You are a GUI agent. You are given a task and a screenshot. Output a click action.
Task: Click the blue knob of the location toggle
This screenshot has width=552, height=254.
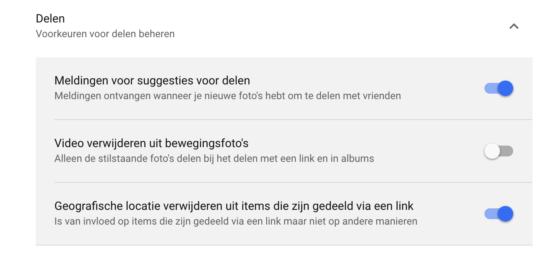coord(505,214)
